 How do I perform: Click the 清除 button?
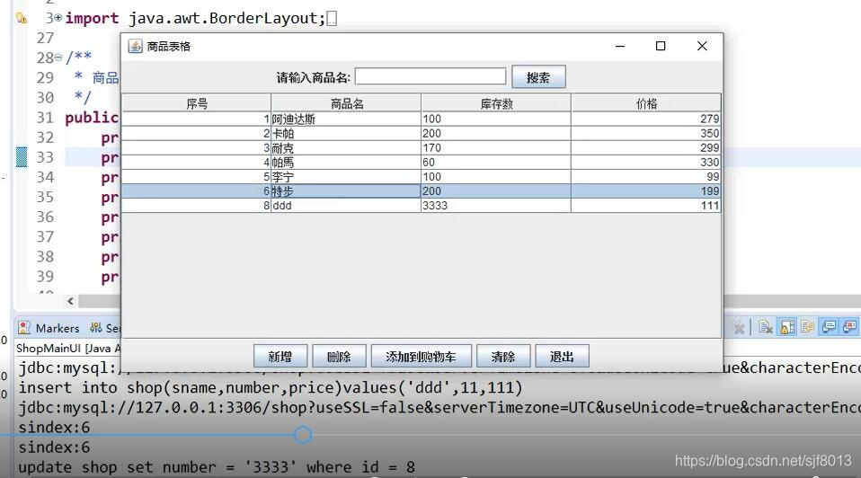(503, 357)
